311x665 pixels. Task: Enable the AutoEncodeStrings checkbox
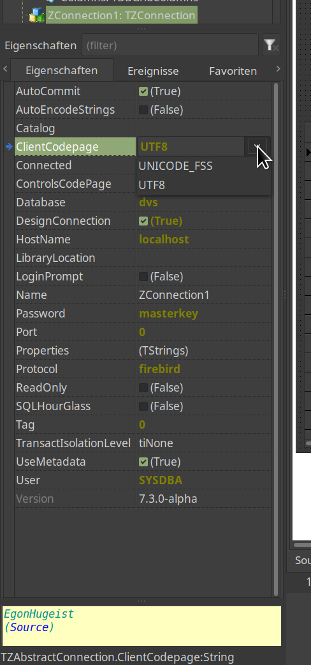[x=143, y=110]
